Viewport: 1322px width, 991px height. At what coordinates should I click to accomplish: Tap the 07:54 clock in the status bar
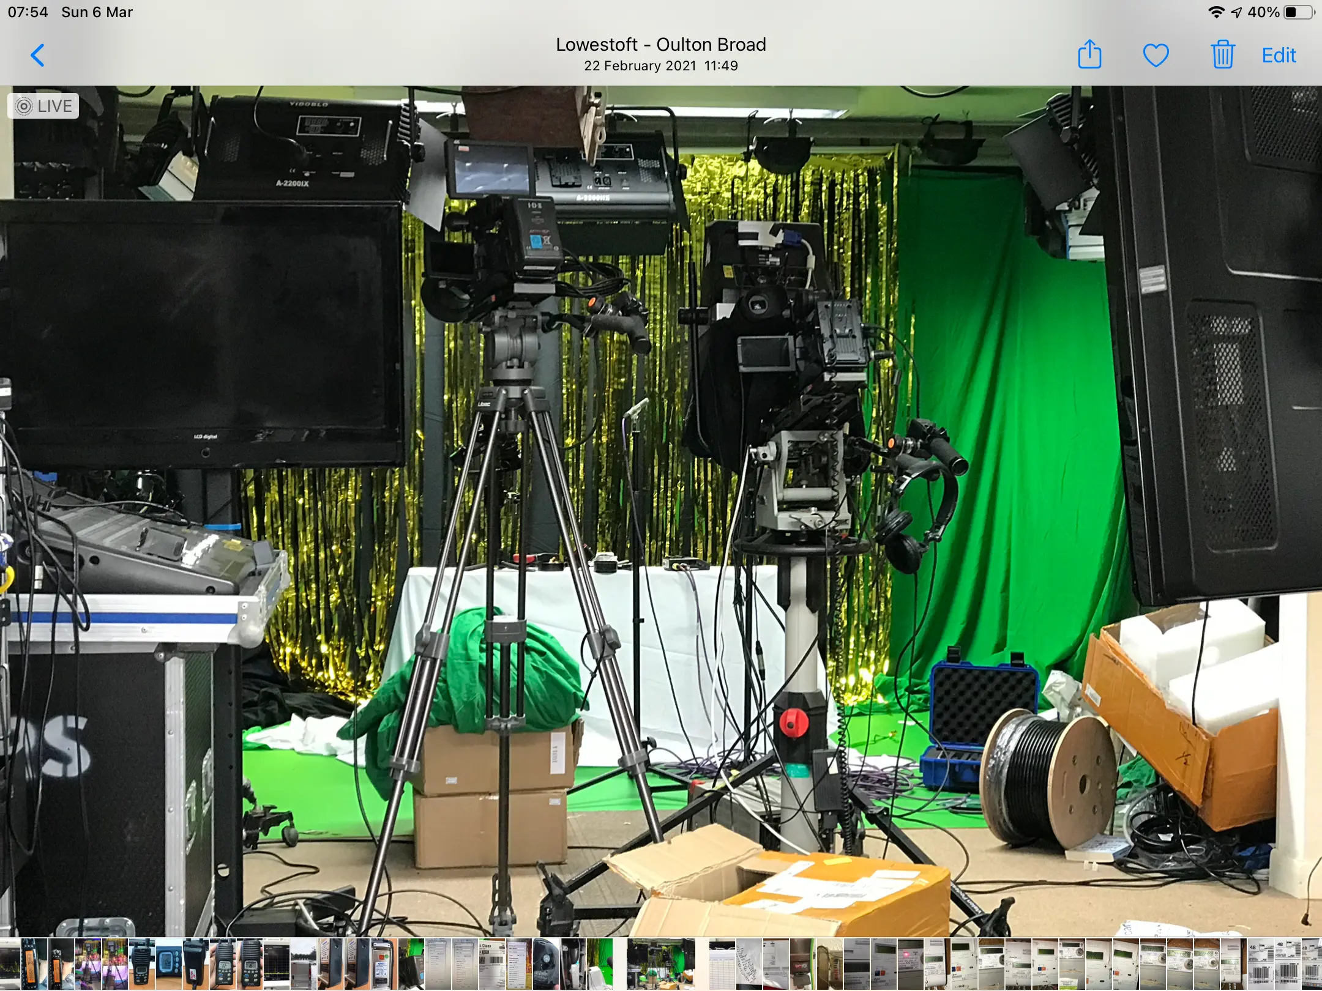click(x=28, y=12)
